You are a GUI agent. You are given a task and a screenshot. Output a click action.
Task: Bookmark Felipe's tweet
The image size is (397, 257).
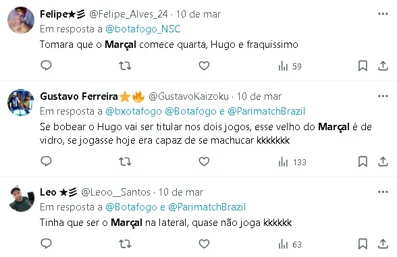click(x=363, y=66)
